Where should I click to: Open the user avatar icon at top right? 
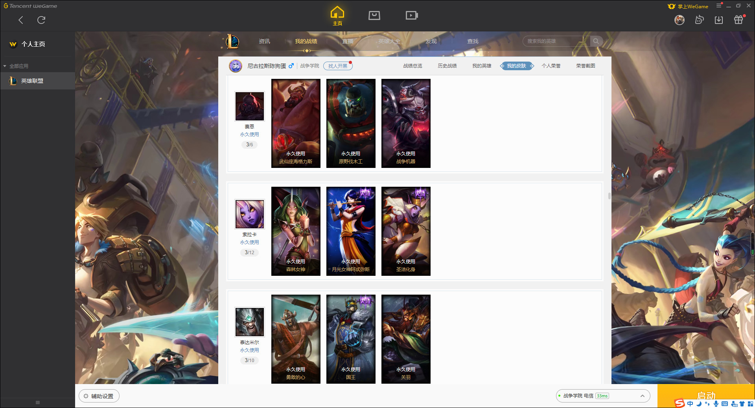(x=679, y=20)
